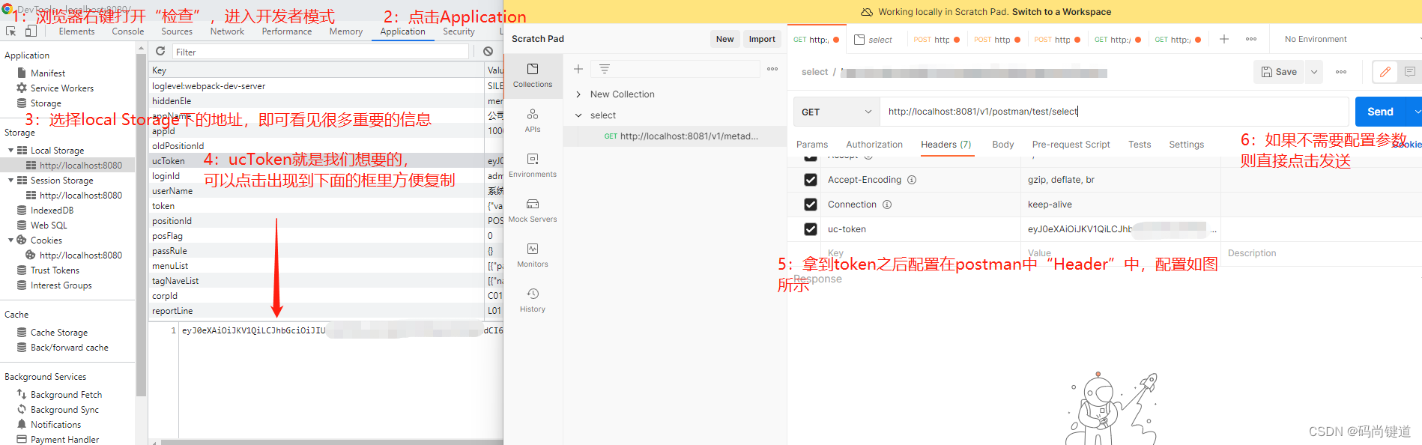Screen dimensions: 1422x445
Task: Activate the DevTools inspect element tool
Action: pyautogui.click(x=11, y=31)
